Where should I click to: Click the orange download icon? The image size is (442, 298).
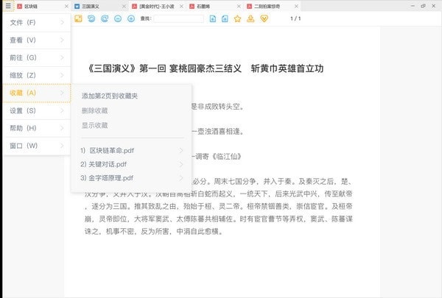tap(250, 18)
